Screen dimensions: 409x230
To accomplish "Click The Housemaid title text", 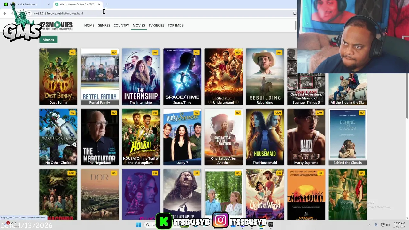I will click(265, 163).
